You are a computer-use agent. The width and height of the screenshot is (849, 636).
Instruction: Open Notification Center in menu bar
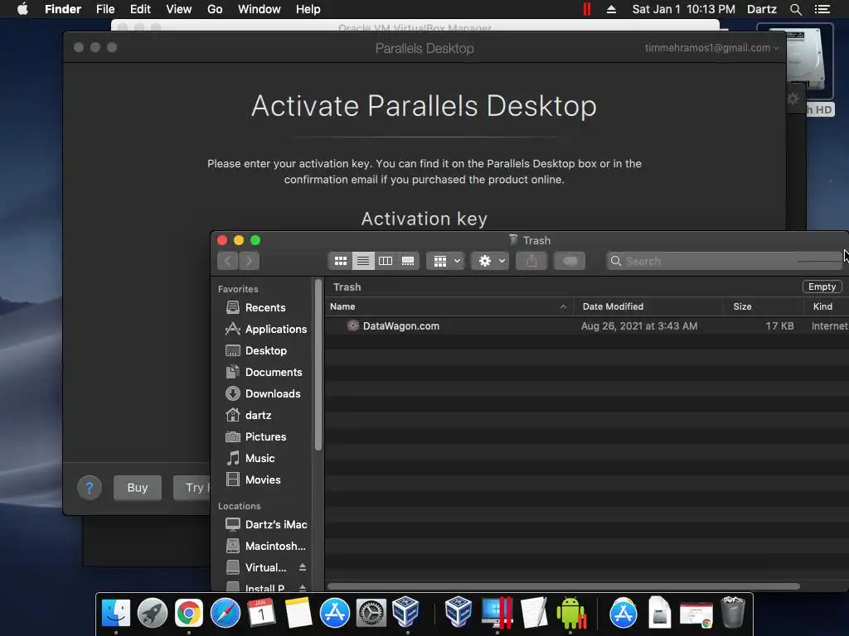pyautogui.click(x=822, y=9)
